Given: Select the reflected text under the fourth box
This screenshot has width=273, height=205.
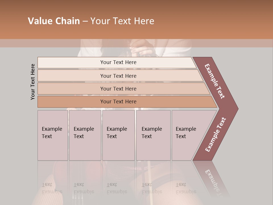Looking at the screenshot, I should (x=152, y=188).
